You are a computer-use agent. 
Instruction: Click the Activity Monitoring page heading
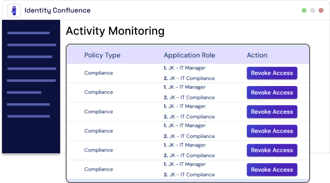tap(115, 31)
